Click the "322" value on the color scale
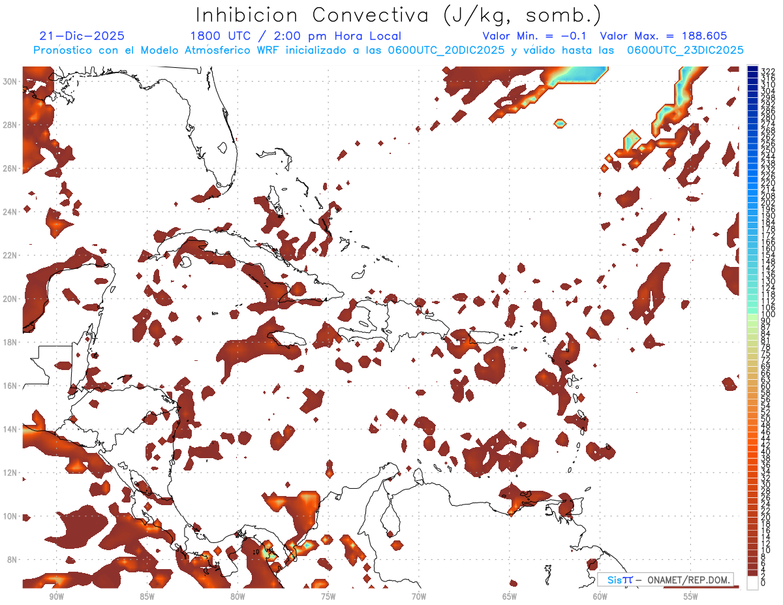783x605 pixels. (x=768, y=71)
